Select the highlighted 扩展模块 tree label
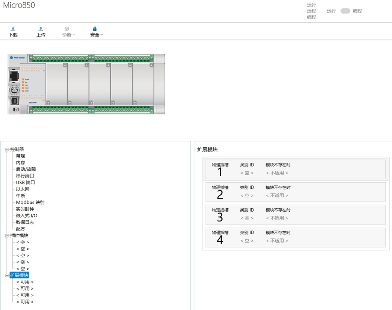The image size is (392, 310). [19, 275]
